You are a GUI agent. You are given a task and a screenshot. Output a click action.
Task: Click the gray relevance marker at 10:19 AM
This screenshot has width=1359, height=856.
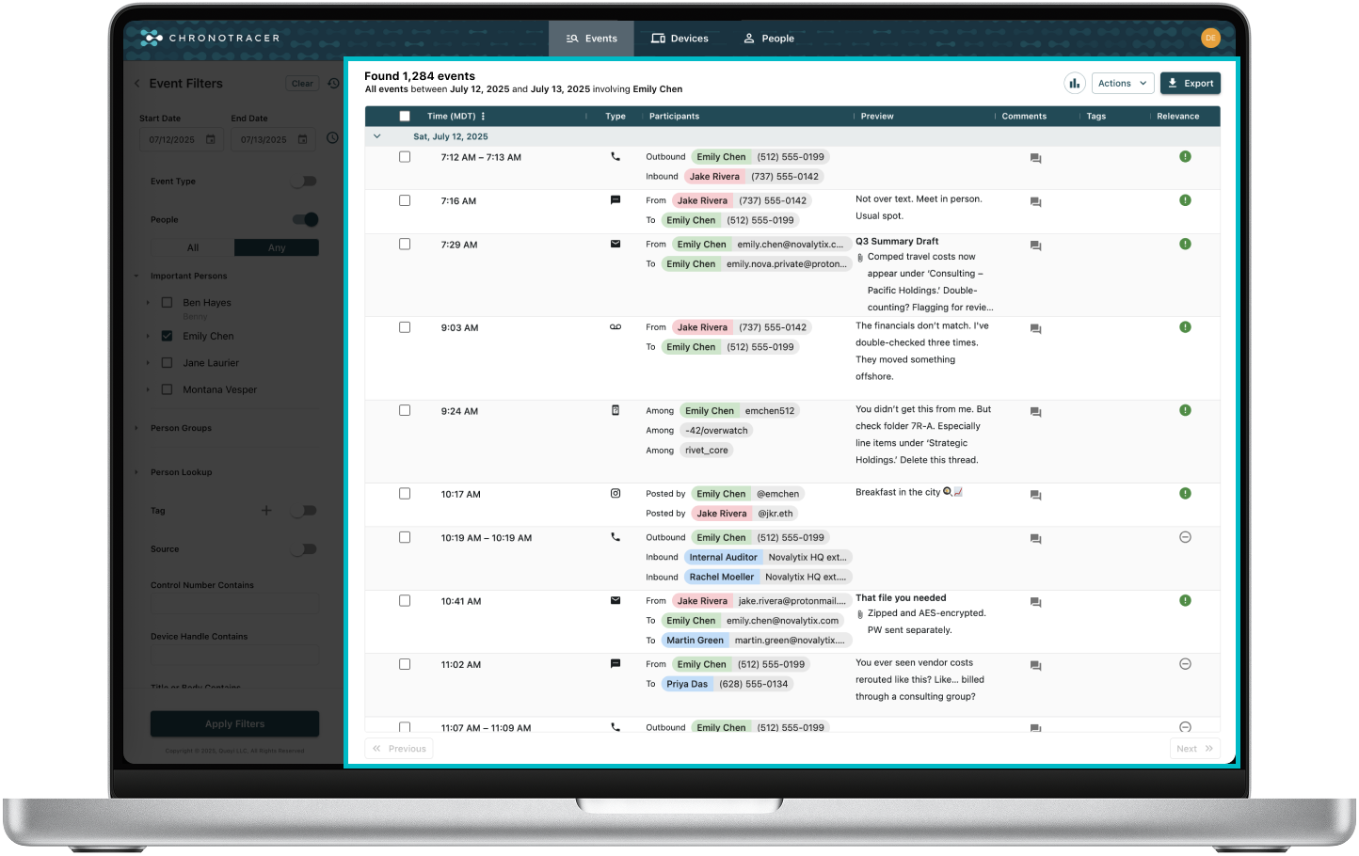[x=1185, y=537]
